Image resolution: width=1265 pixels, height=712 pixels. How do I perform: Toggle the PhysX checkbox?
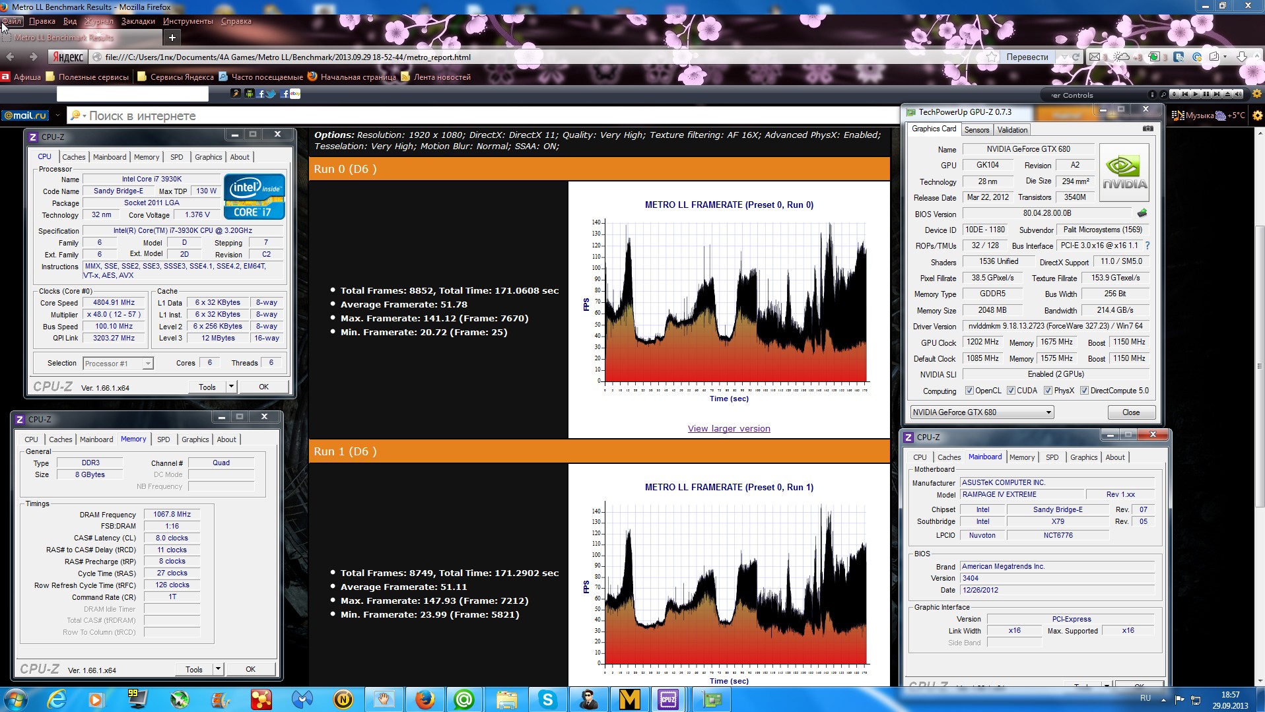coord(1048,391)
